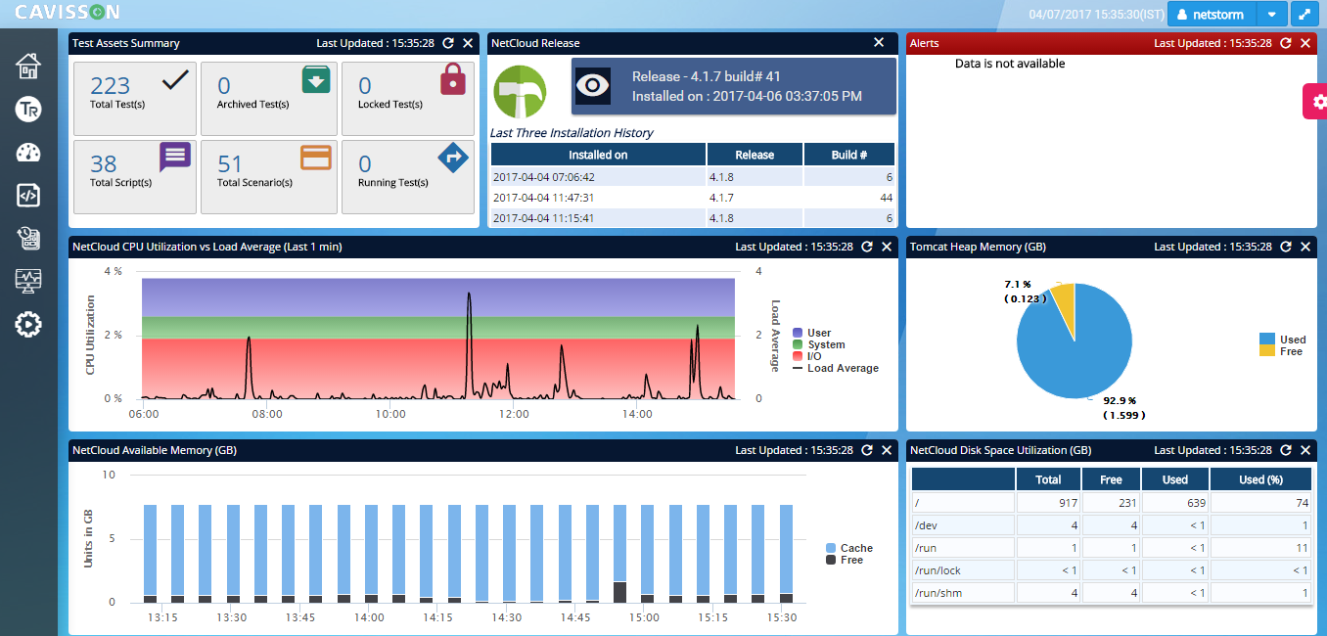
Task: Open the 0 Running Test(s) card
Action: click(x=408, y=176)
